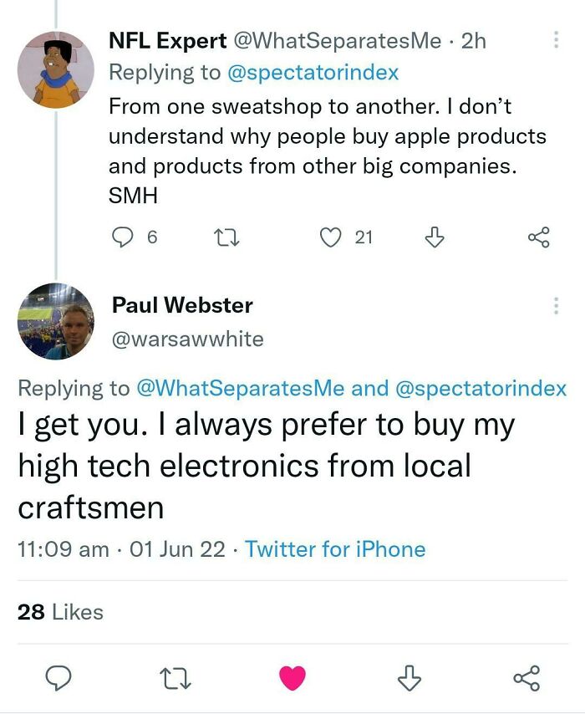Click the Twitter for iPhone source link
The width and height of the screenshot is (585, 714).
[335, 549]
